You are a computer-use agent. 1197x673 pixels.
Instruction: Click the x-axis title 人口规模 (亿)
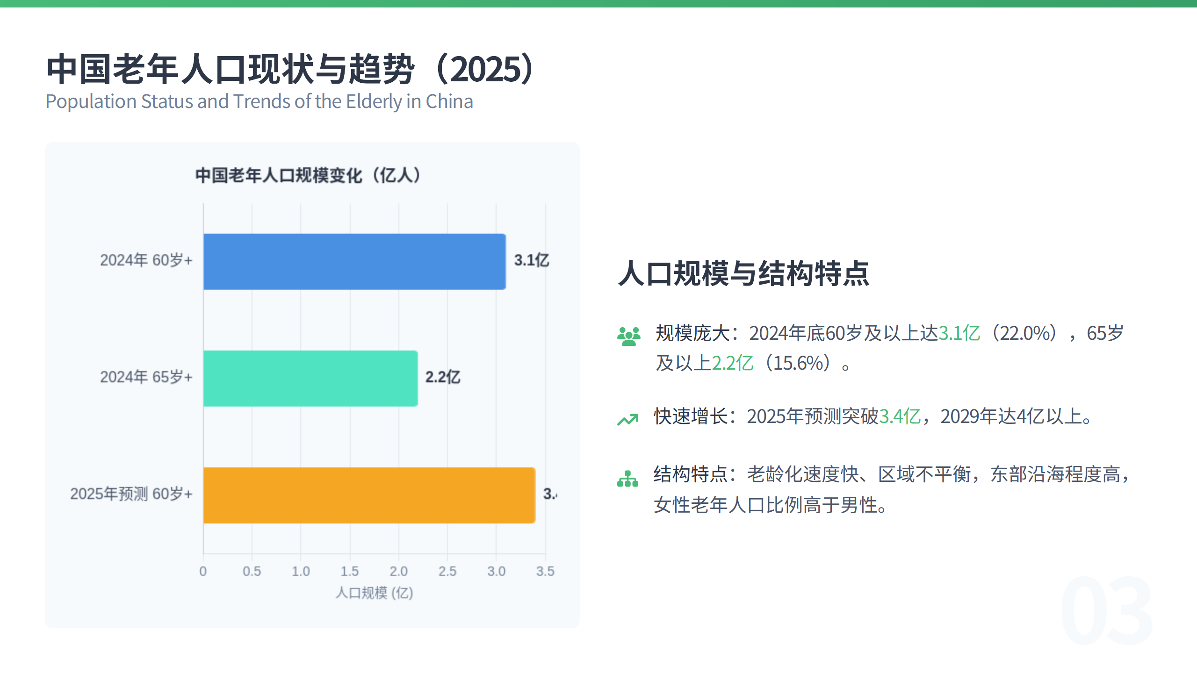[374, 593]
